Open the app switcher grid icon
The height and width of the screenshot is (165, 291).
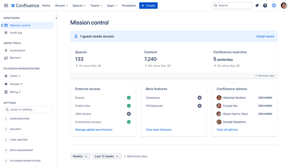click(x=6, y=5)
